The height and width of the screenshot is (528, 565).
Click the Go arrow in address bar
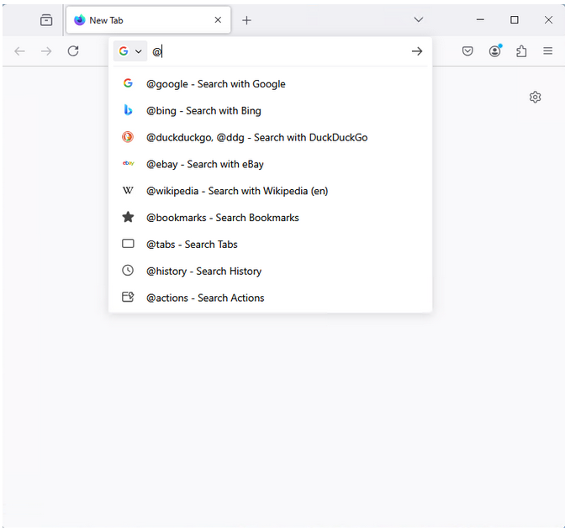point(417,51)
